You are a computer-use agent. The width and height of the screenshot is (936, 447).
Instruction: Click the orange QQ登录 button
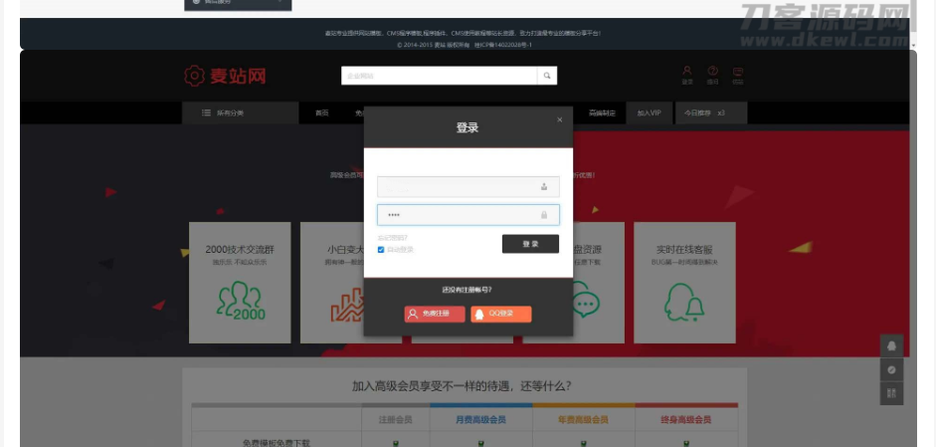[x=501, y=314]
